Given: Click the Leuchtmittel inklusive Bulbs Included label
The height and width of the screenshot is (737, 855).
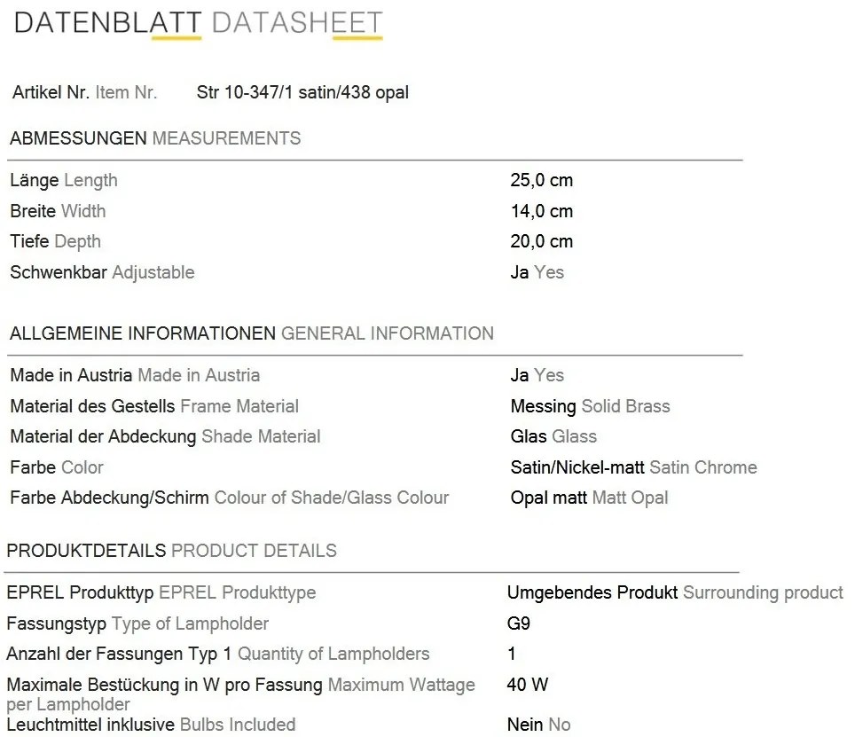Looking at the screenshot, I should [x=151, y=725].
